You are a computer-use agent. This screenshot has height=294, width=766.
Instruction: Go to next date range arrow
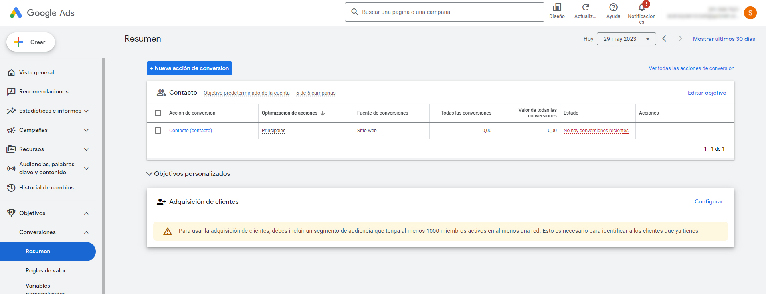coord(680,38)
